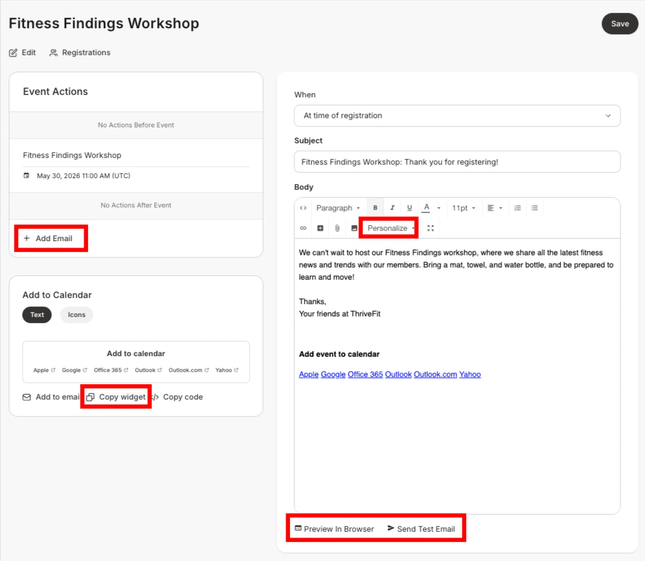
Task: Open the Paragraph style dropdown
Action: tap(338, 208)
